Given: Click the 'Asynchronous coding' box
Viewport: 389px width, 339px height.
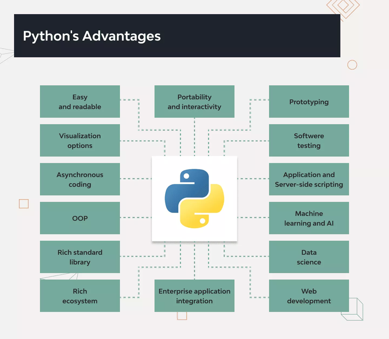Looking at the screenshot, I should (x=80, y=179).
